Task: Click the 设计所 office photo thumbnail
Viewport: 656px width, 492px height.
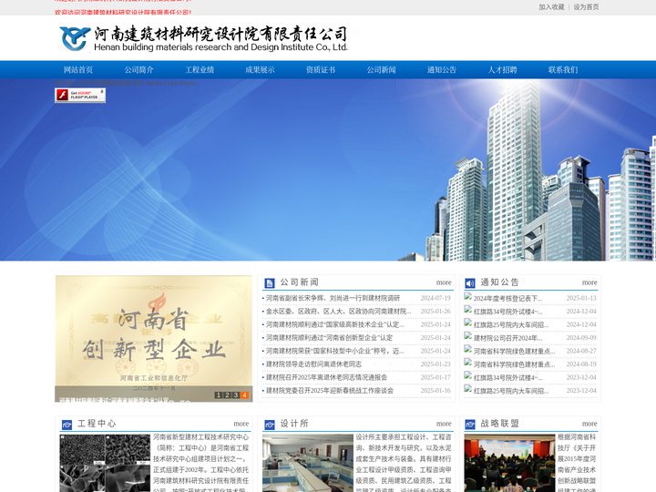Action: click(x=308, y=463)
